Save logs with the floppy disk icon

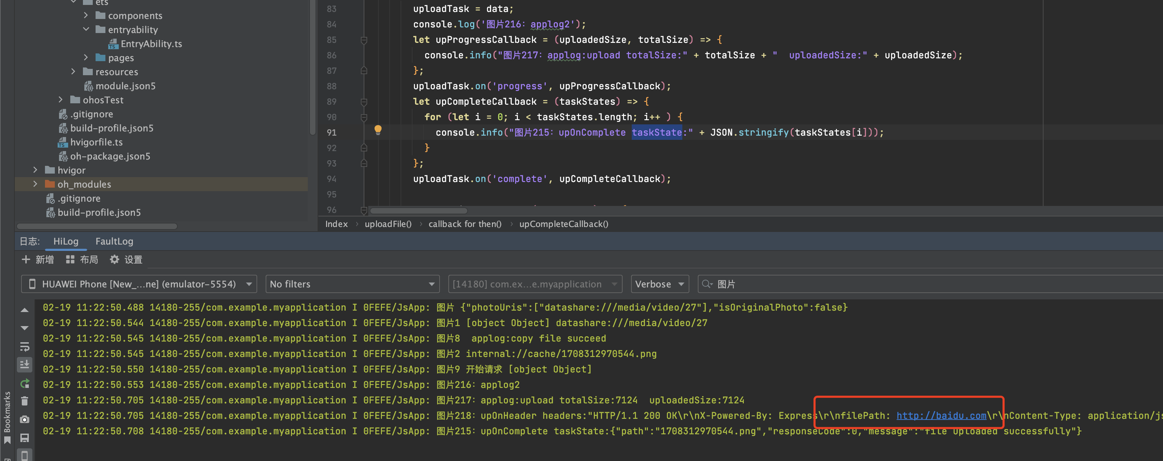[x=25, y=437]
